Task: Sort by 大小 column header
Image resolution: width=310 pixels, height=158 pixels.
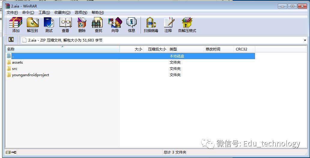Action: 132,49
